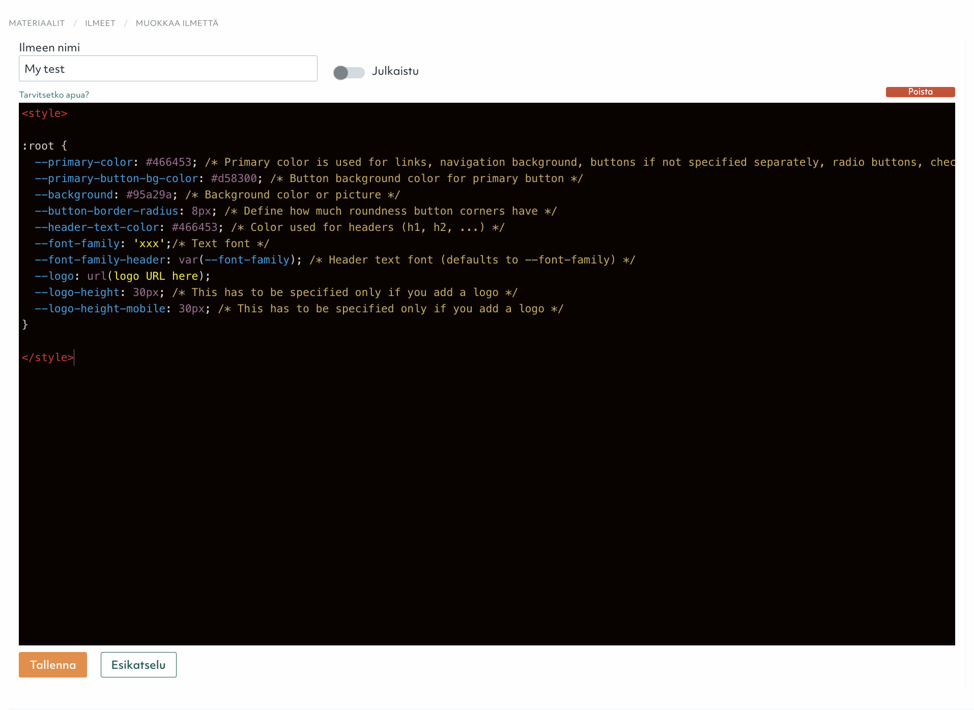Open the Esikatselu preview

[x=138, y=665]
